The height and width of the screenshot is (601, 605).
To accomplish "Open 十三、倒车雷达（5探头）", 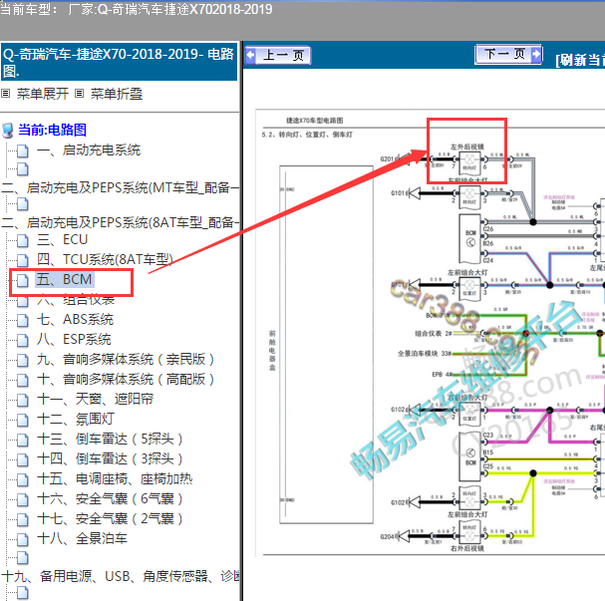I will click(x=110, y=439).
